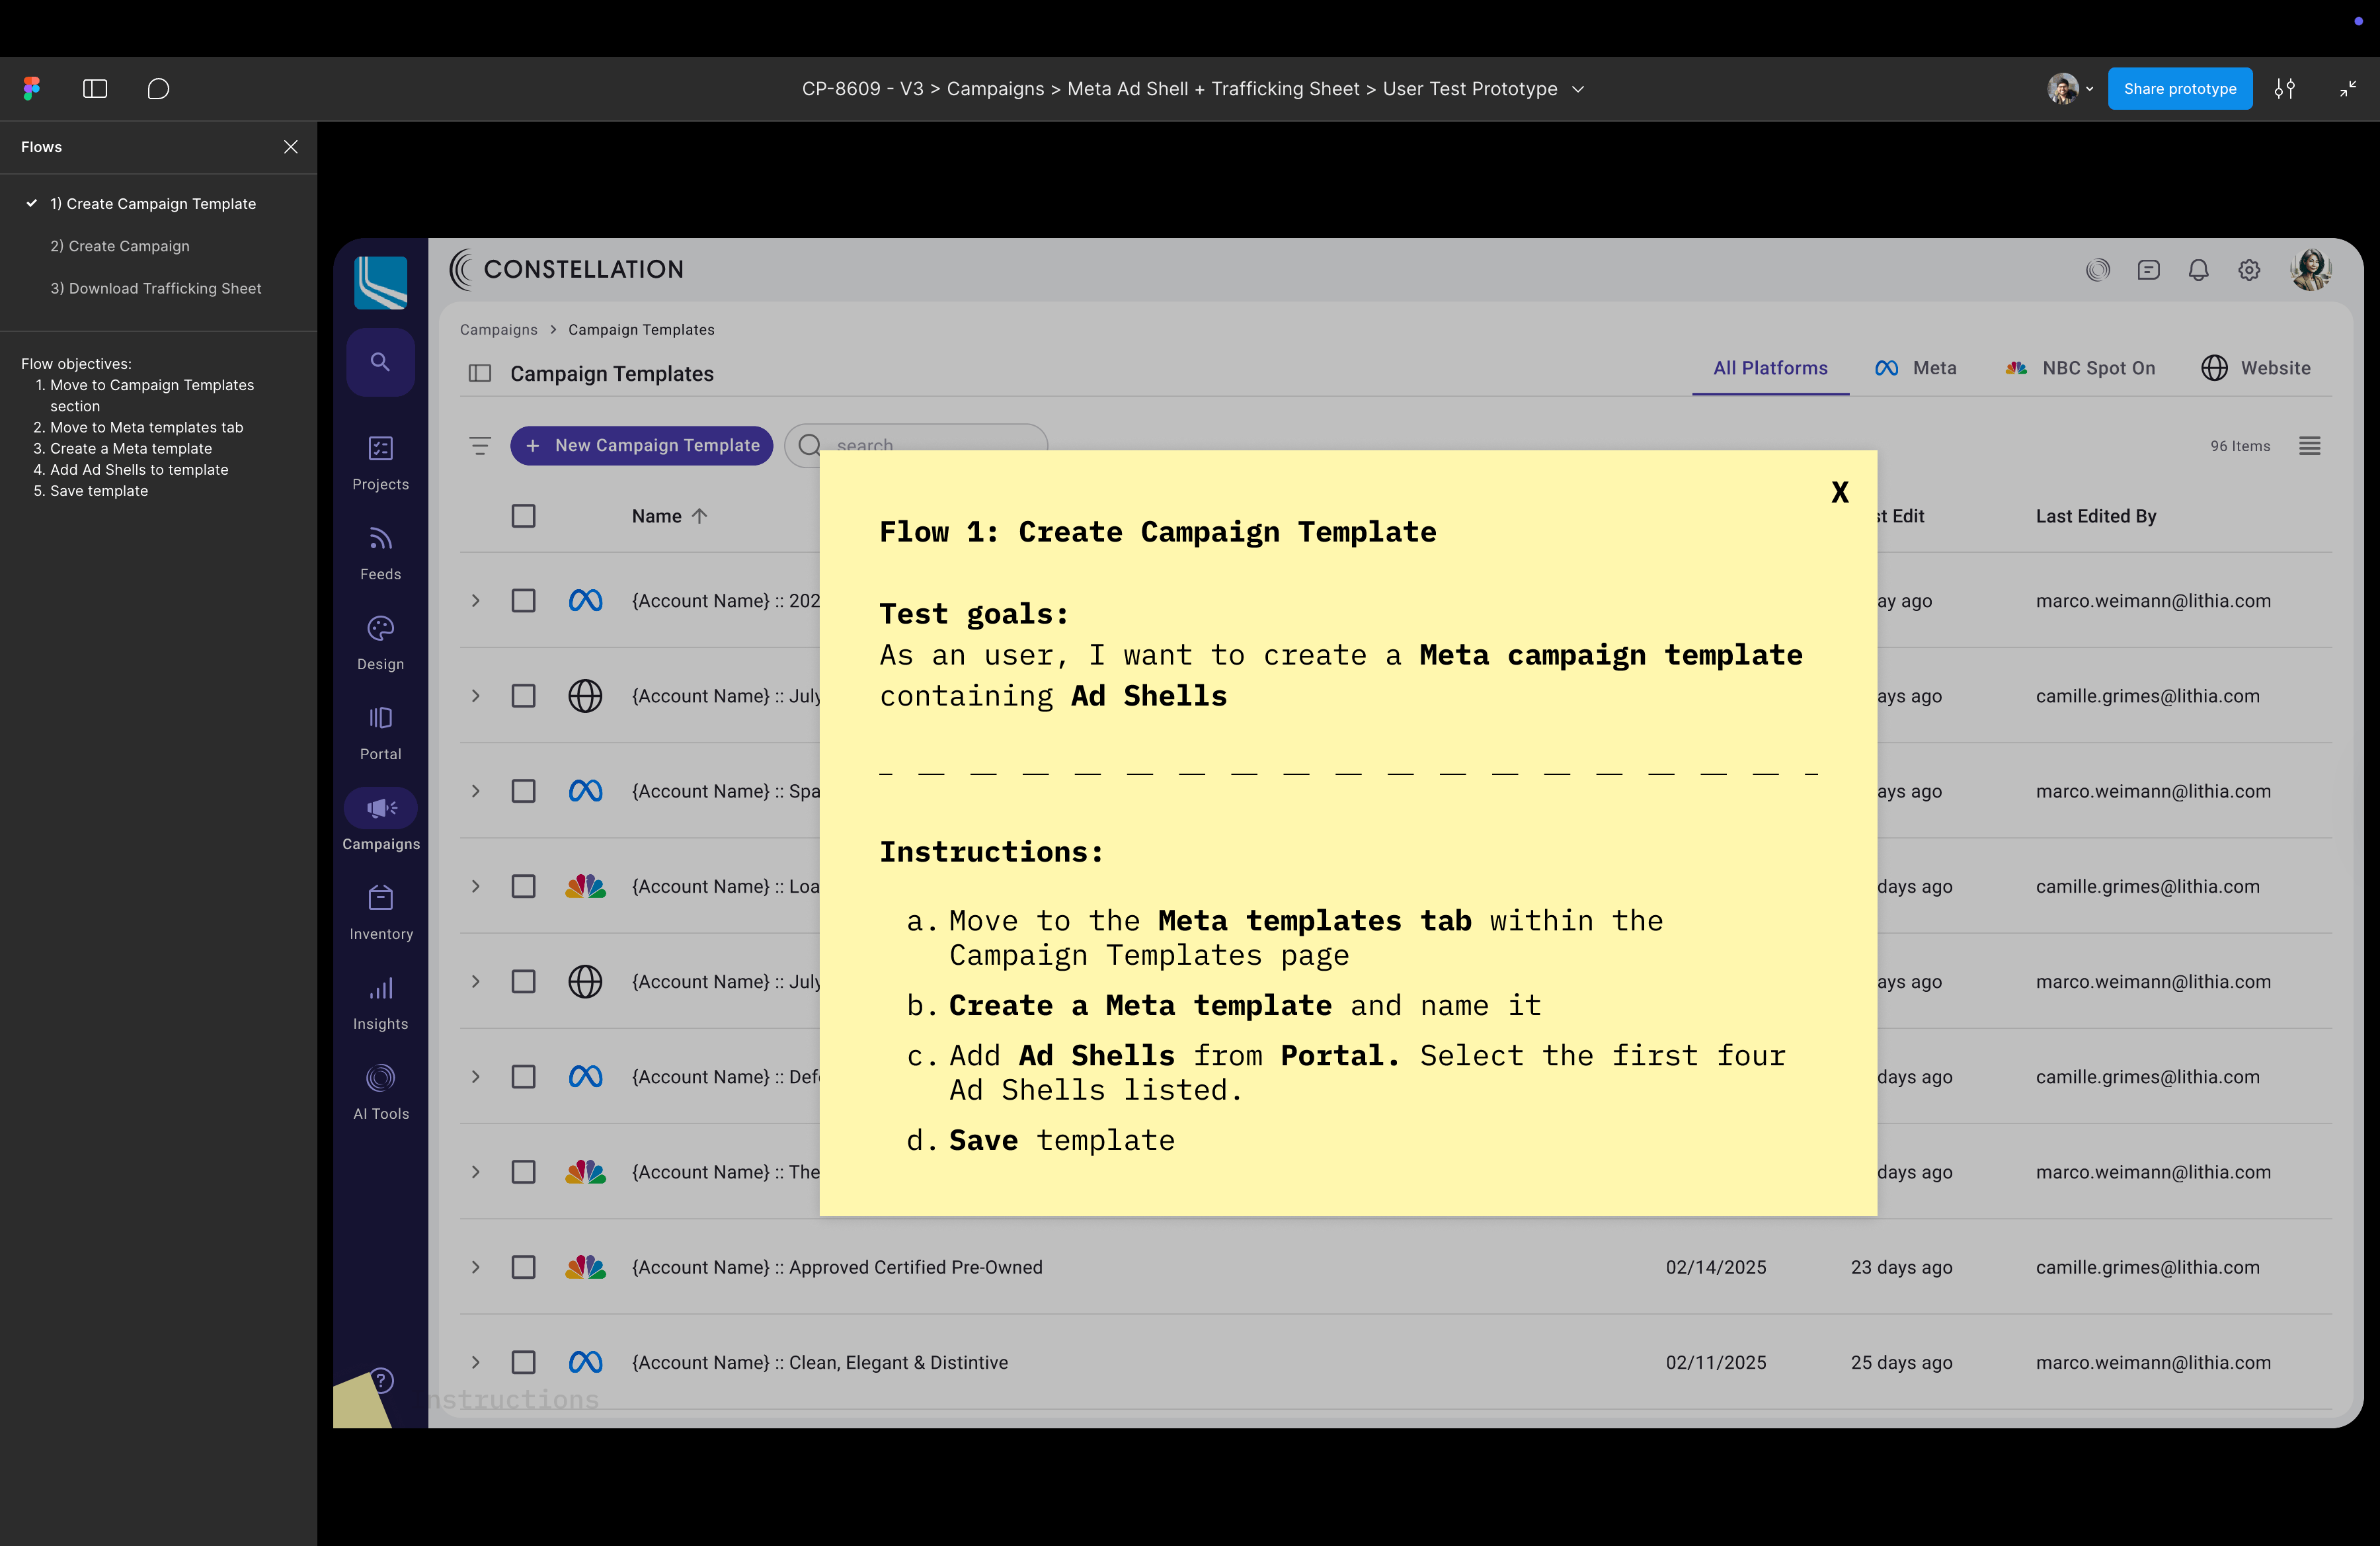Click the Insights bar chart icon
This screenshot has height=1546, width=2380.
[x=380, y=989]
